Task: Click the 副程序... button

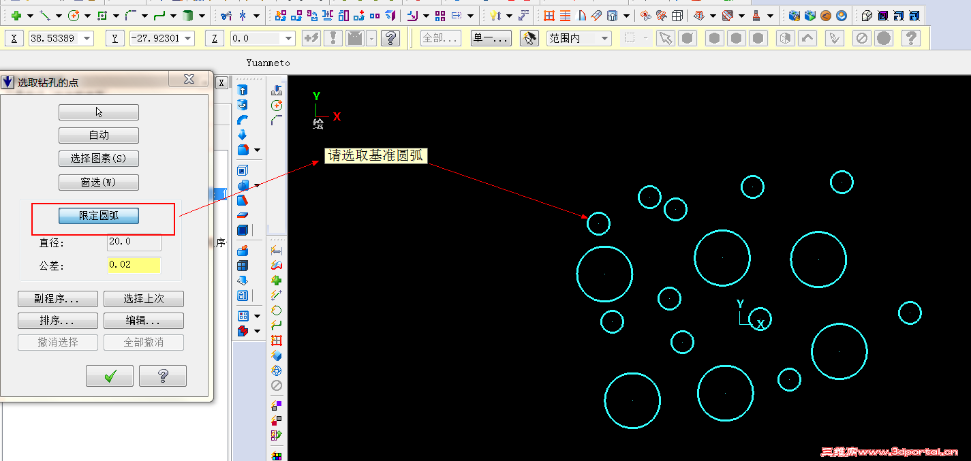Action: tap(58, 299)
